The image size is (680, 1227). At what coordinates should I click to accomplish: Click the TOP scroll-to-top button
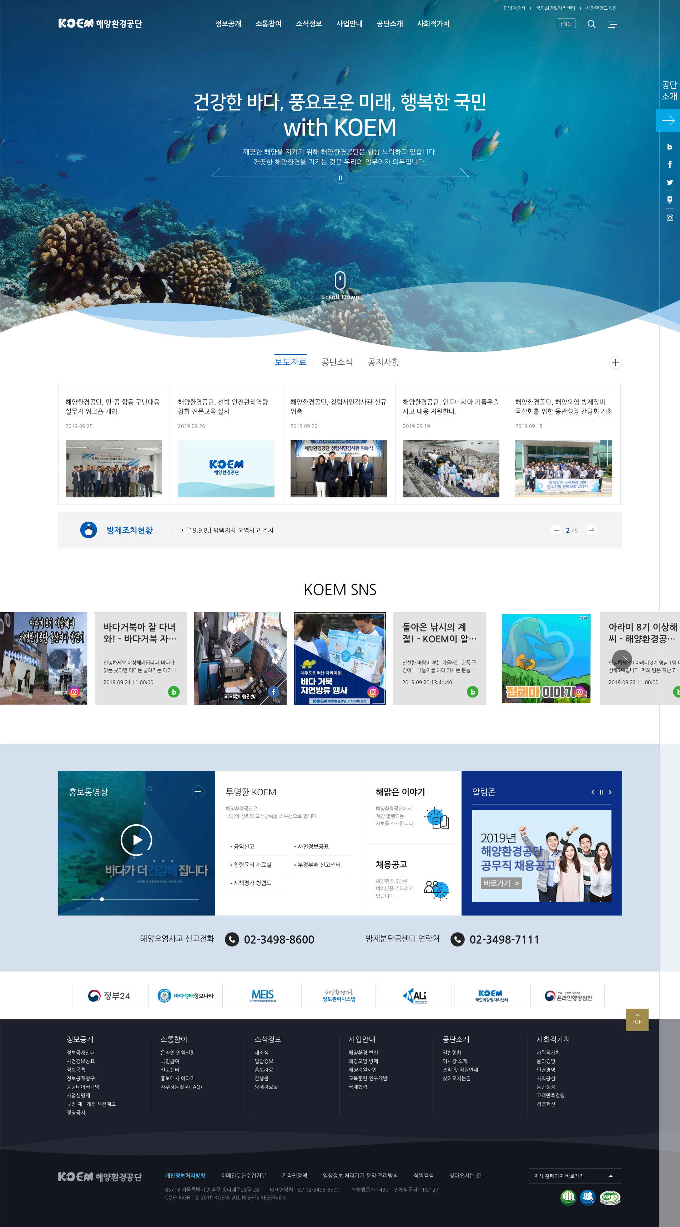[x=637, y=1019]
